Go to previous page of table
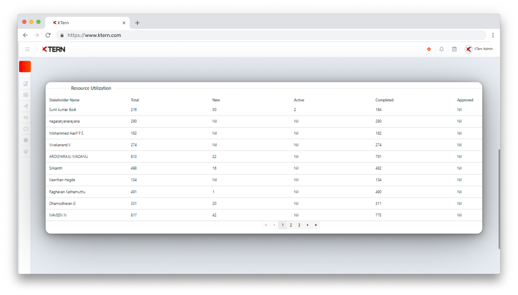This screenshot has width=518, height=295. (274, 225)
